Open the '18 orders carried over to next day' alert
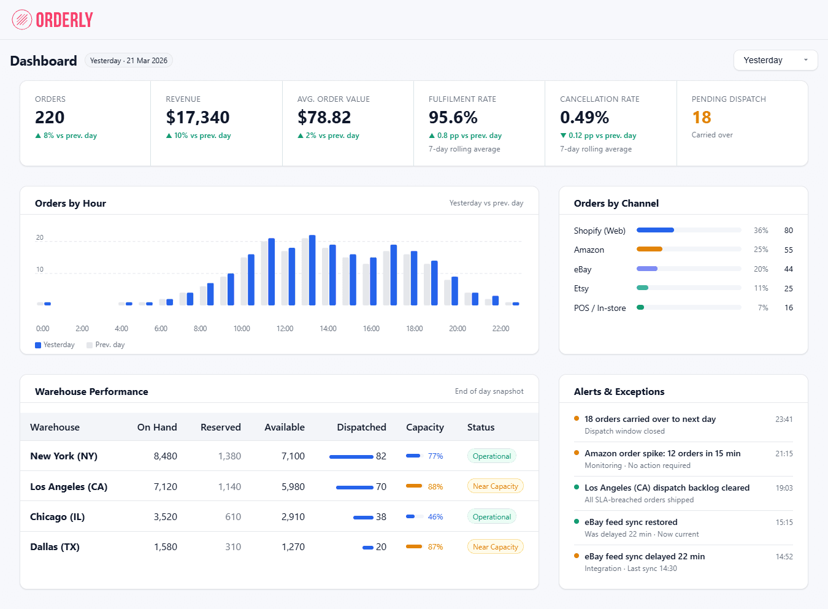This screenshot has height=609, width=828. tap(683, 425)
